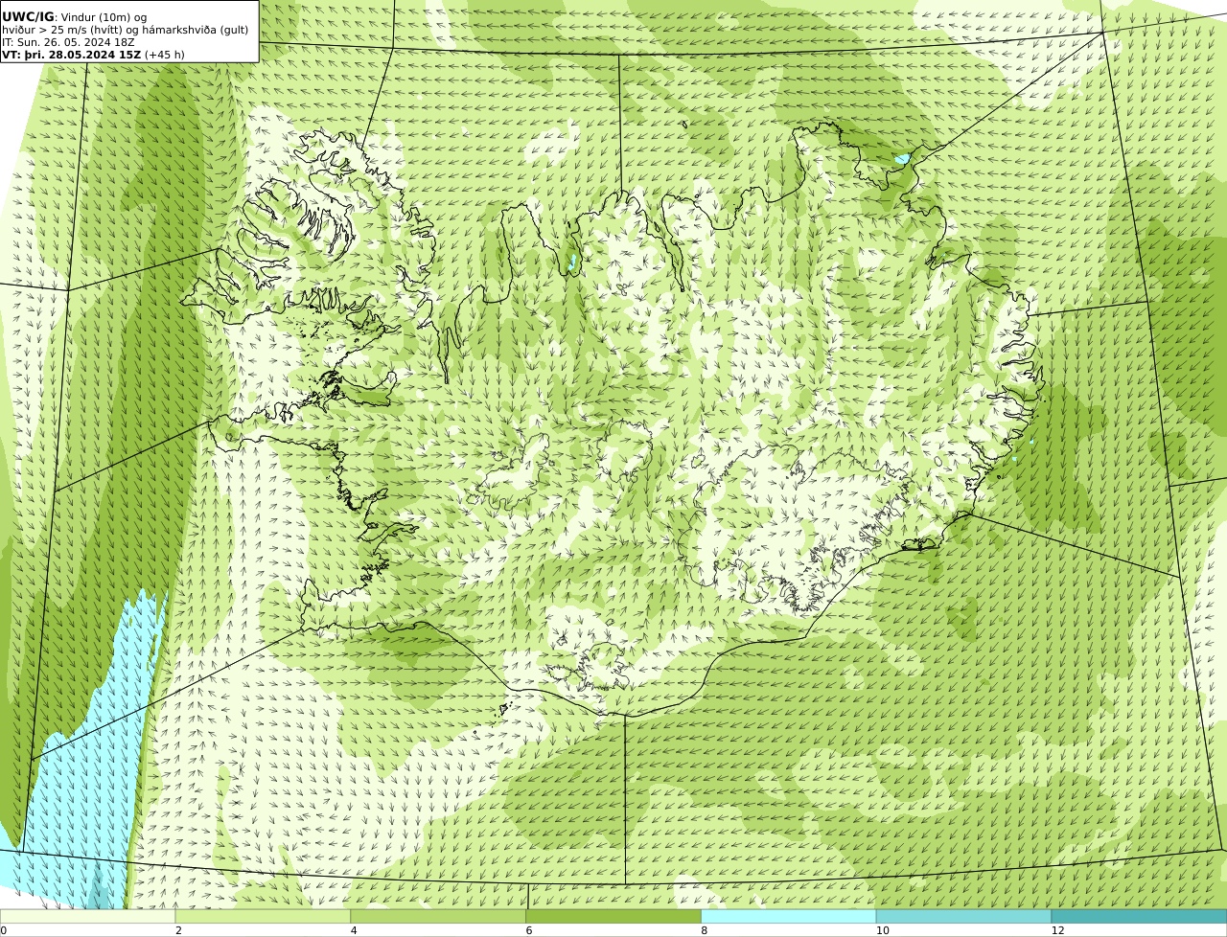Image resolution: width=1227 pixels, height=937 pixels.
Task: Click the 'hviður > 25 m/s (hvítt)' description line
Action: point(125,30)
